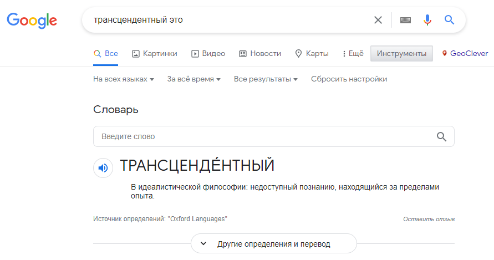The image size is (494, 260).
Task: Clear the search query with X icon
Action: pos(378,20)
